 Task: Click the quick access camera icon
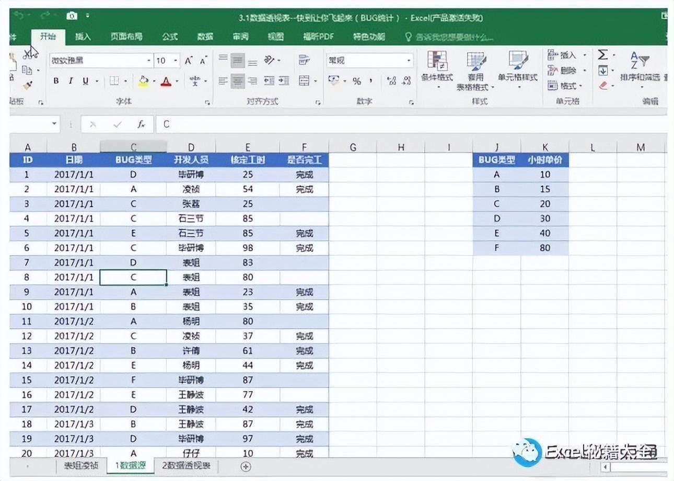pyautogui.click(x=72, y=16)
